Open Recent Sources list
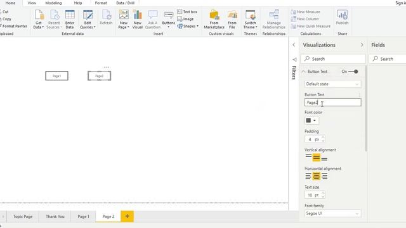Screen dimensions: 406x228 [54, 20]
